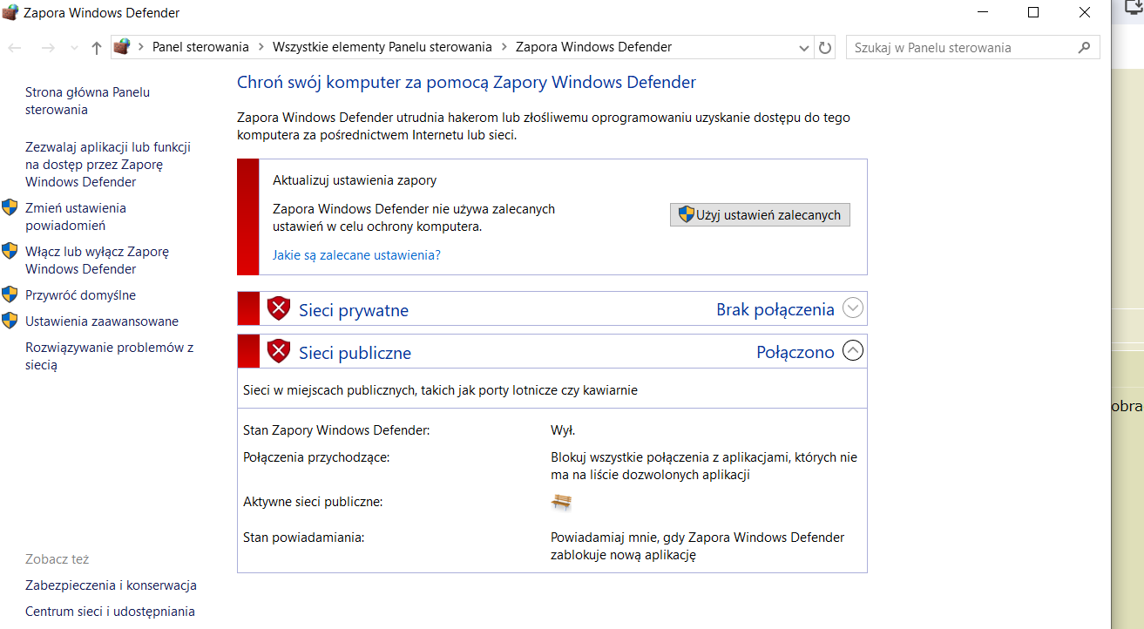Open Zezwalaj aplikacji lub funkcji na dostęp link
1144x629 pixels.
point(108,165)
